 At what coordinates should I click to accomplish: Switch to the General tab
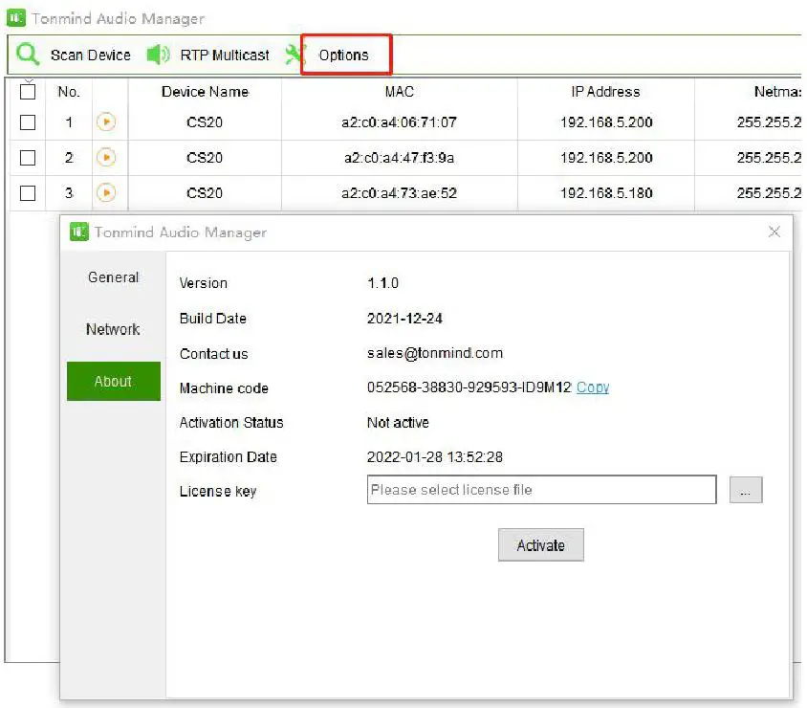pyautogui.click(x=113, y=277)
